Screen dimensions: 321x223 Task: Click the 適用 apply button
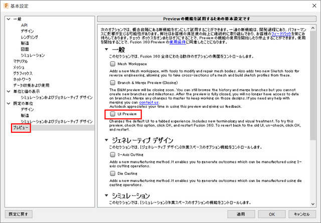(241, 214)
